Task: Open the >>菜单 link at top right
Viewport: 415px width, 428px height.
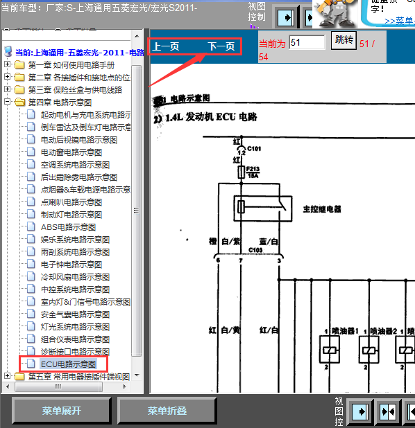Action: point(400,21)
